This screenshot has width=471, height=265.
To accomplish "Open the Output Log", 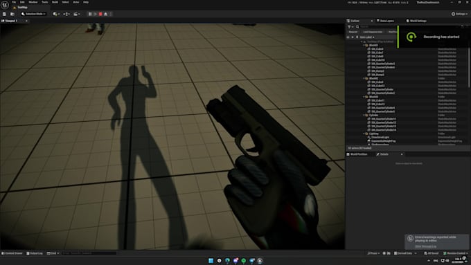I will pos(35,253).
